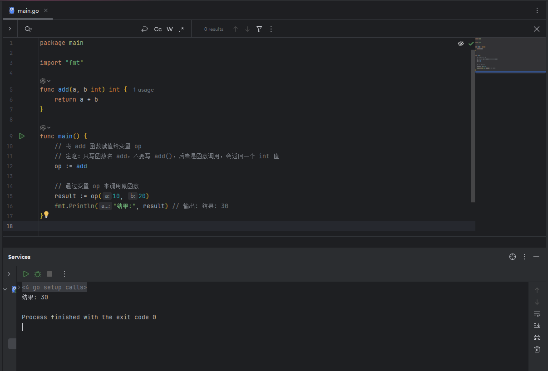Screen dimensions: 548x371
Task: Click the 'b:' parameter hint in op call
Action: (133, 196)
